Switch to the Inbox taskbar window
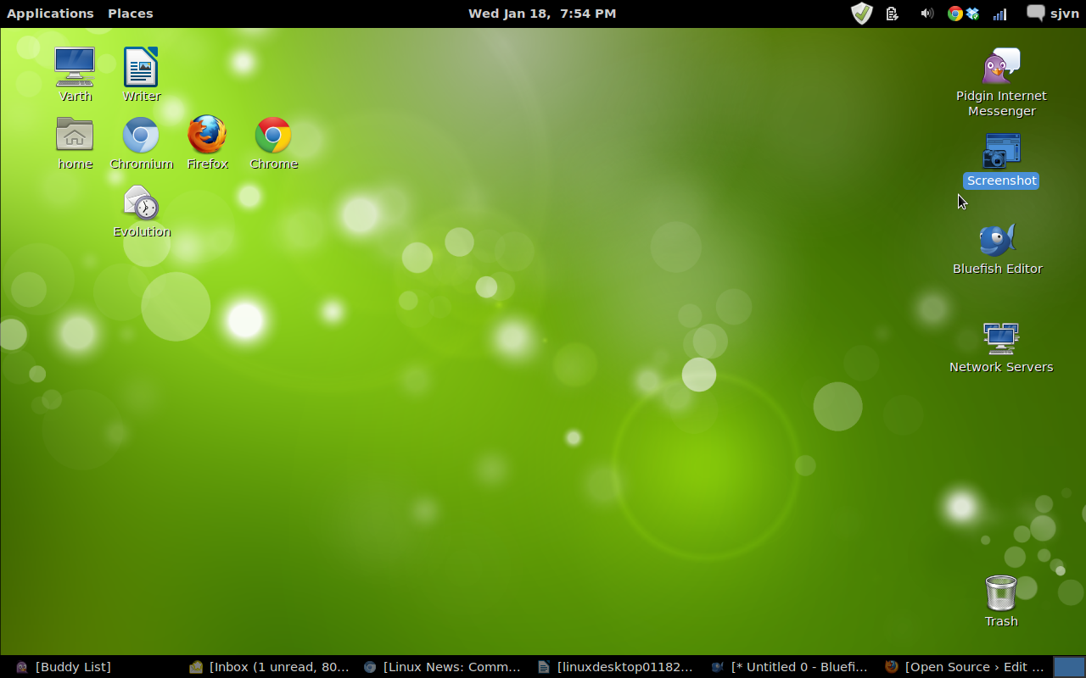1086x678 pixels. [x=269, y=667]
